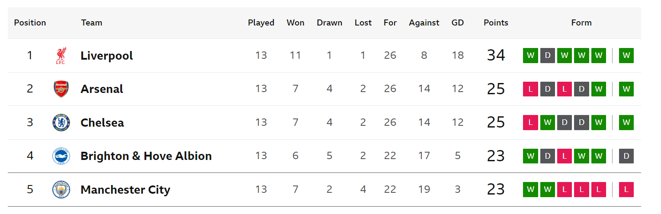Viewport: 661px width, 214px height.
Task: Select Manchester City's most recent L form badge
Action: tap(626, 189)
